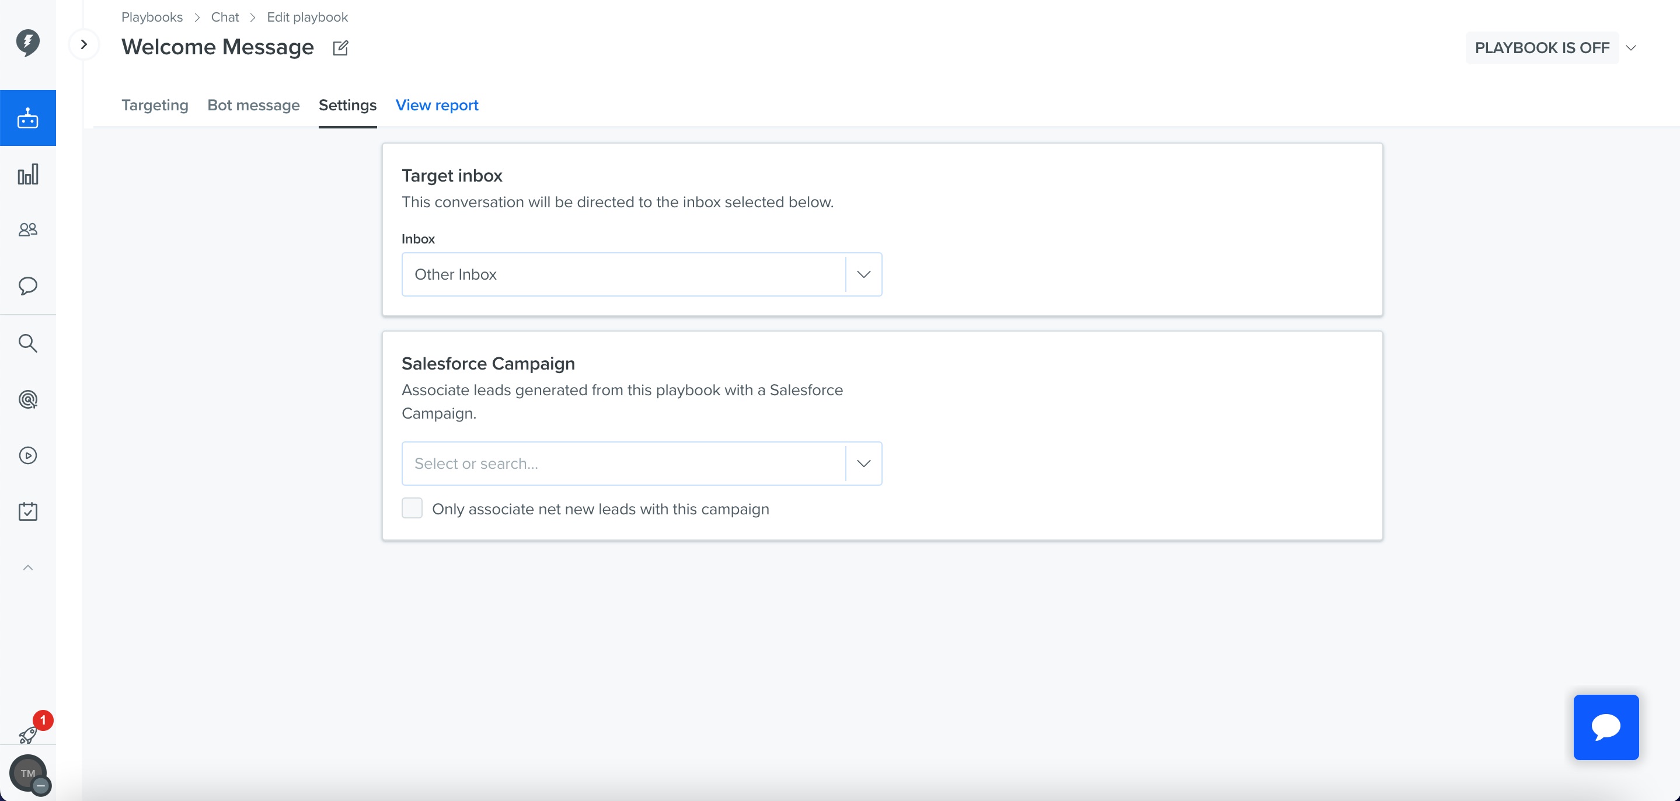Edit the Welcome Message playbook name

tap(340, 48)
